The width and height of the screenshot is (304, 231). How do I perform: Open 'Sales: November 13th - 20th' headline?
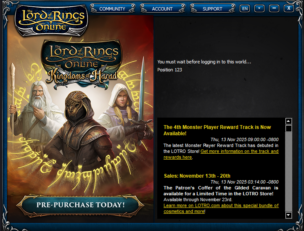pyautogui.click(x=197, y=176)
